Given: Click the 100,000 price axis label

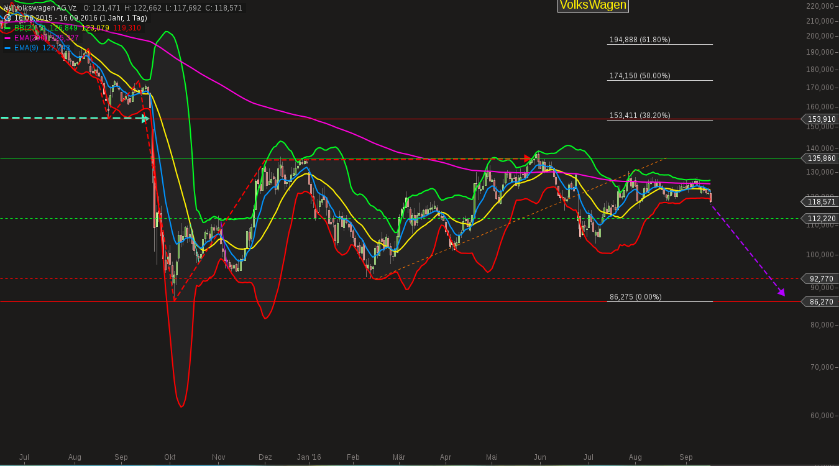Looking at the screenshot, I should point(820,255).
